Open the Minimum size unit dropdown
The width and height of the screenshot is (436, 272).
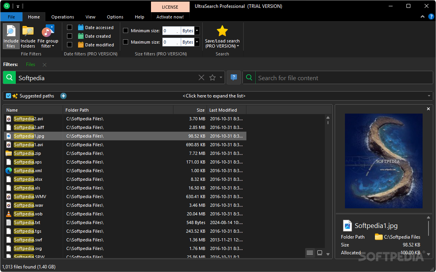point(197,31)
